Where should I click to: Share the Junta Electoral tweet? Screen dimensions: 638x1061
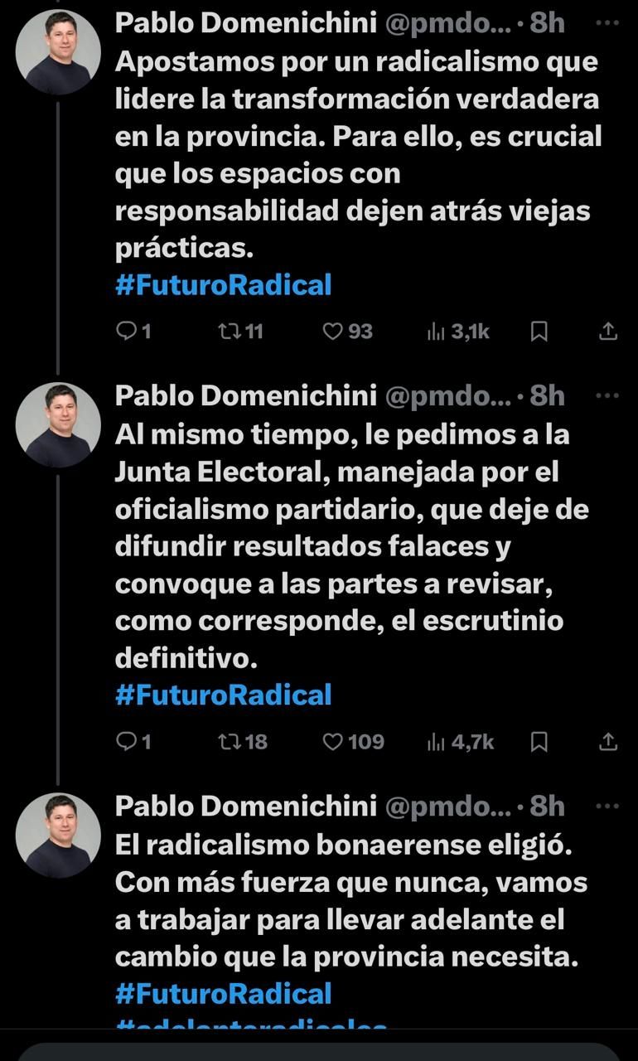(608, 741)
